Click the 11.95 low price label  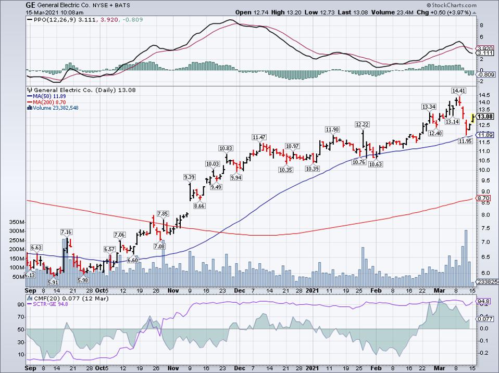click(x=465, y=141)
